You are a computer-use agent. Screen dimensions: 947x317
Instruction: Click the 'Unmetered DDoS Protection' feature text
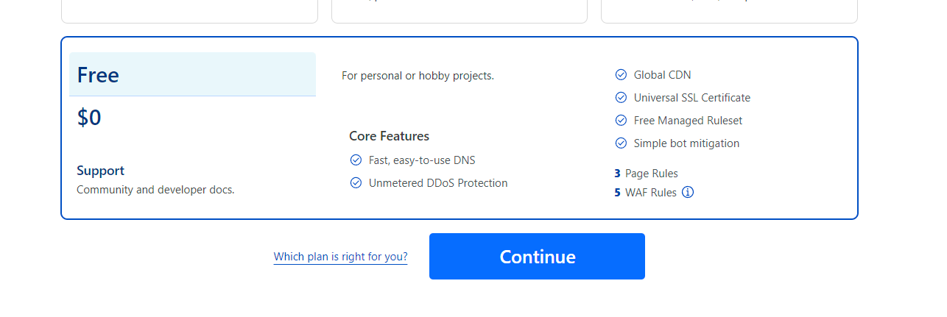tap(438, 182)
